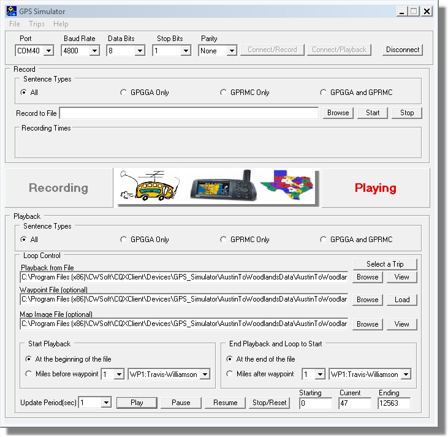
Task: Click the Ending value field
Action: point(394,403)
